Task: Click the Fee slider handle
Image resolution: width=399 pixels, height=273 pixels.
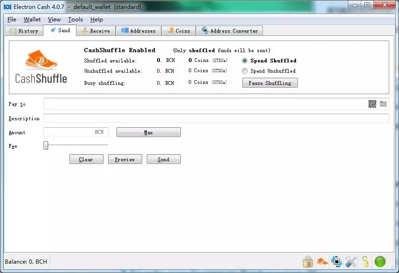Action: click(x=46, y=145)
